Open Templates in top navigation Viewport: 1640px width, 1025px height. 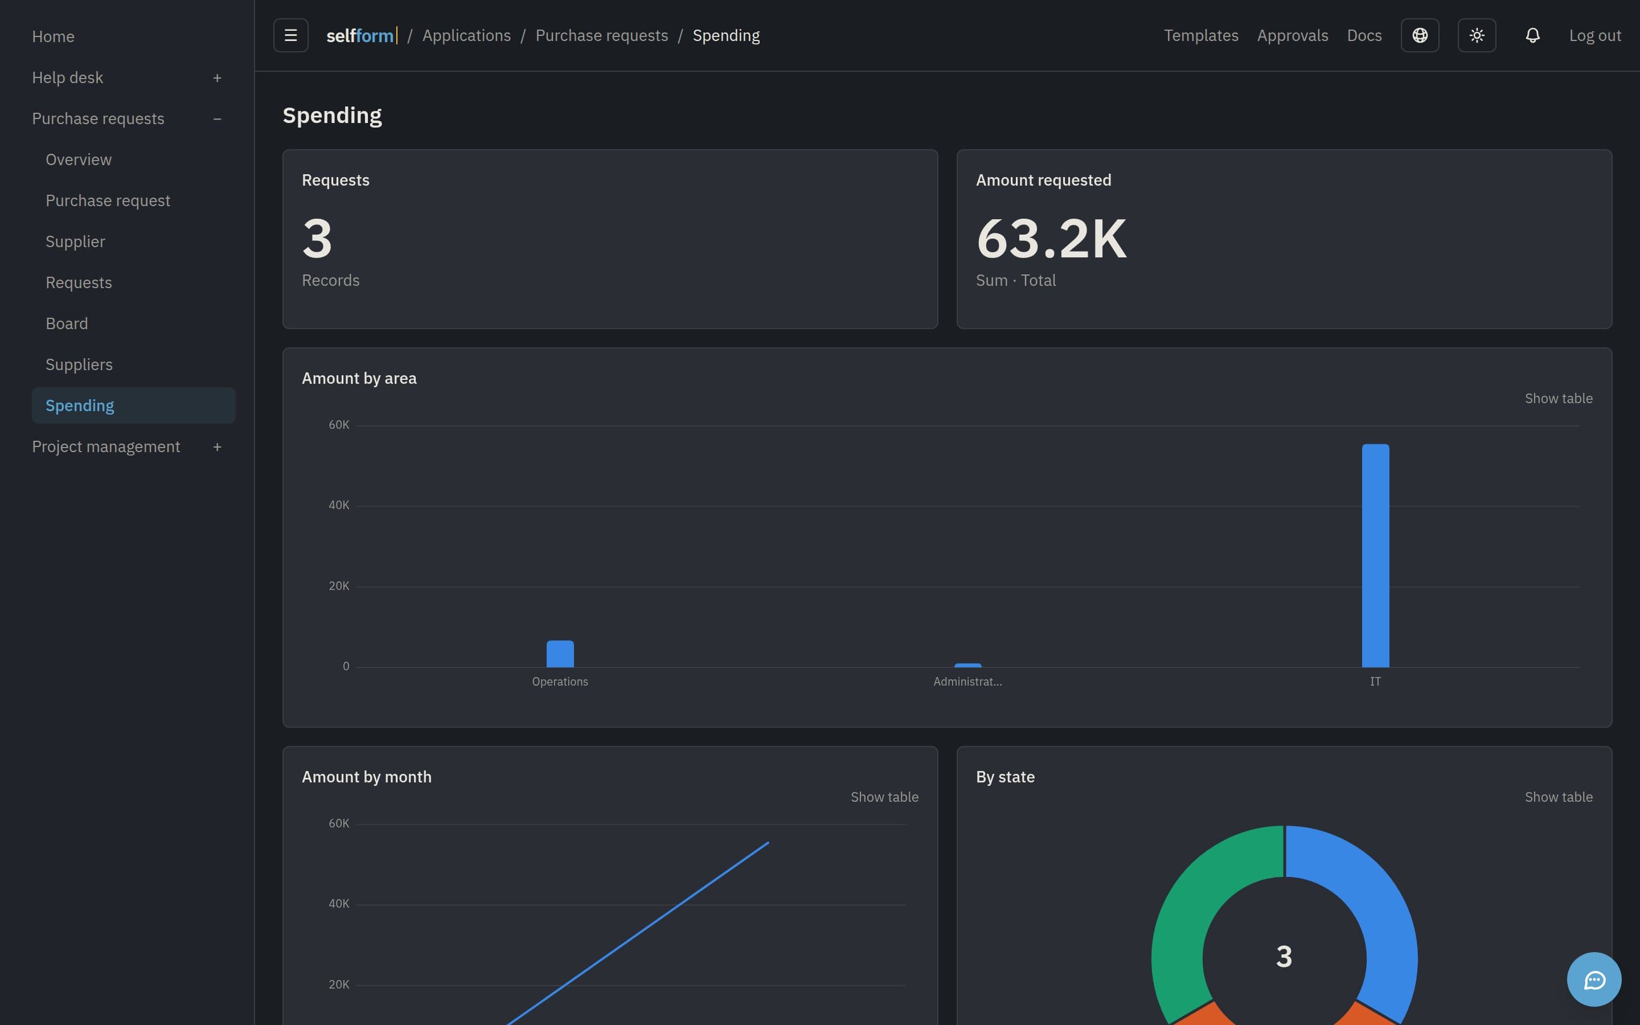[x=1201, y=35]
